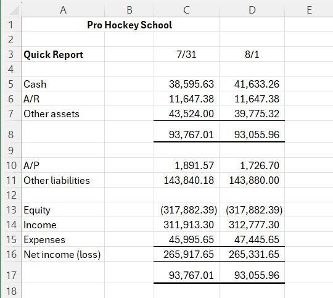Click the Equity label cell
The image size is (333, 298).
[x=63, y=210]
